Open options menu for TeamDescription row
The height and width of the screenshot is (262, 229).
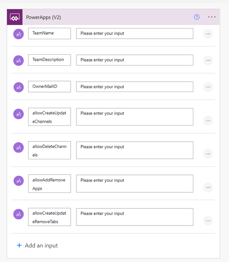208,60
